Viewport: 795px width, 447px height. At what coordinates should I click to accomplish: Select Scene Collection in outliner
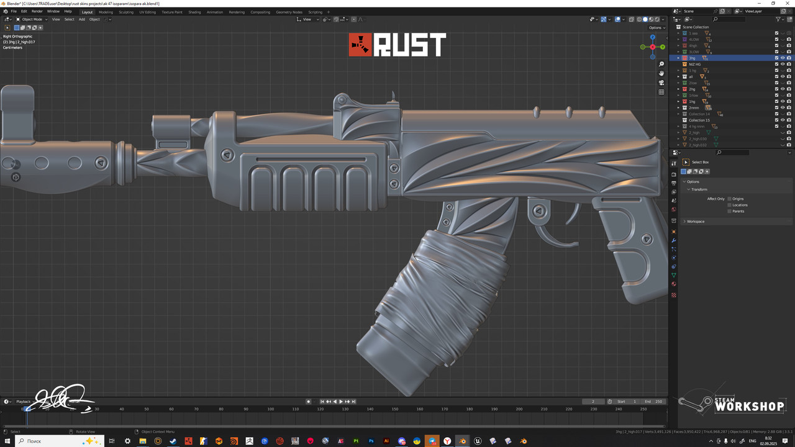click(x=696, y=27)
